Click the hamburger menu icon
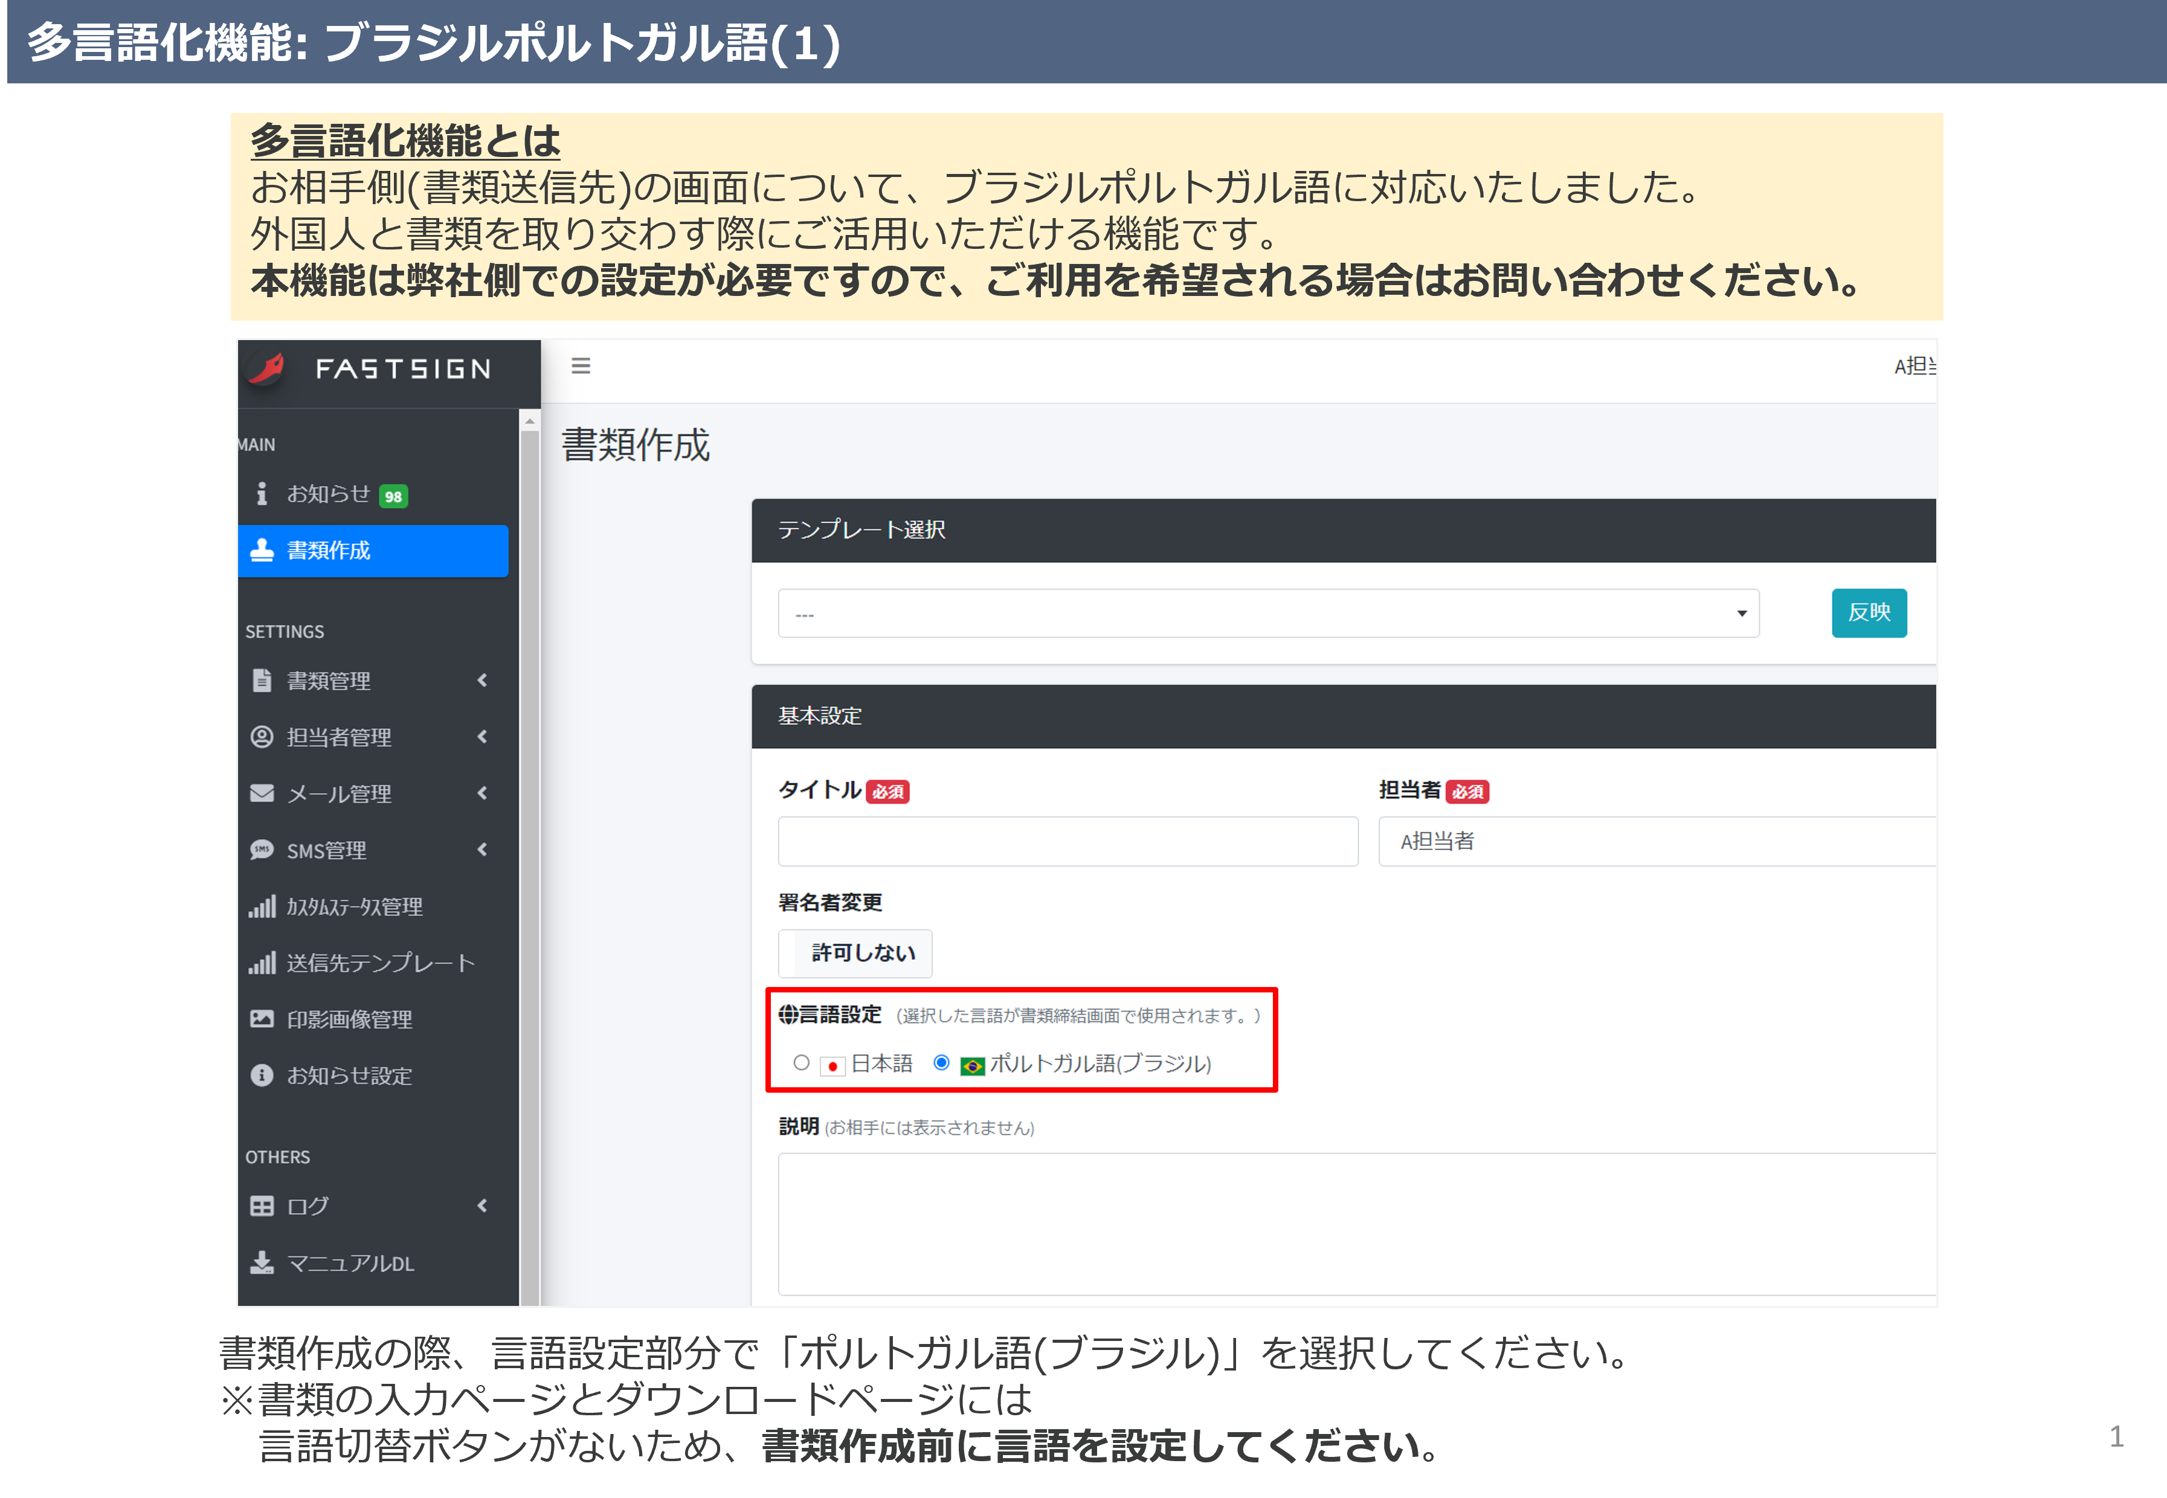 click(581, 366)
